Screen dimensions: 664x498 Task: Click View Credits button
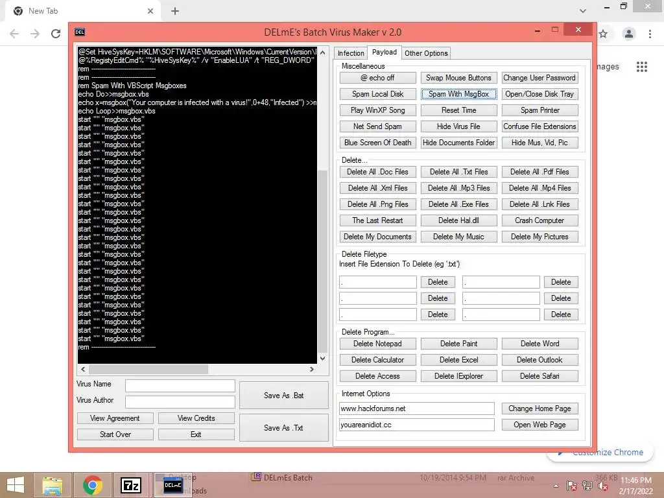(196, 418)
